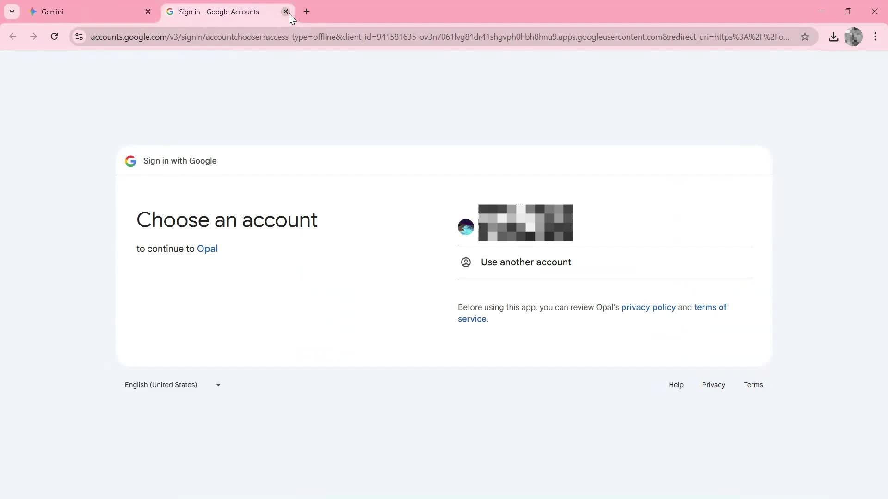The height and width of the screenshot is (499, 888).
Task: Select Use another account
Action: (x=526, y=262)
